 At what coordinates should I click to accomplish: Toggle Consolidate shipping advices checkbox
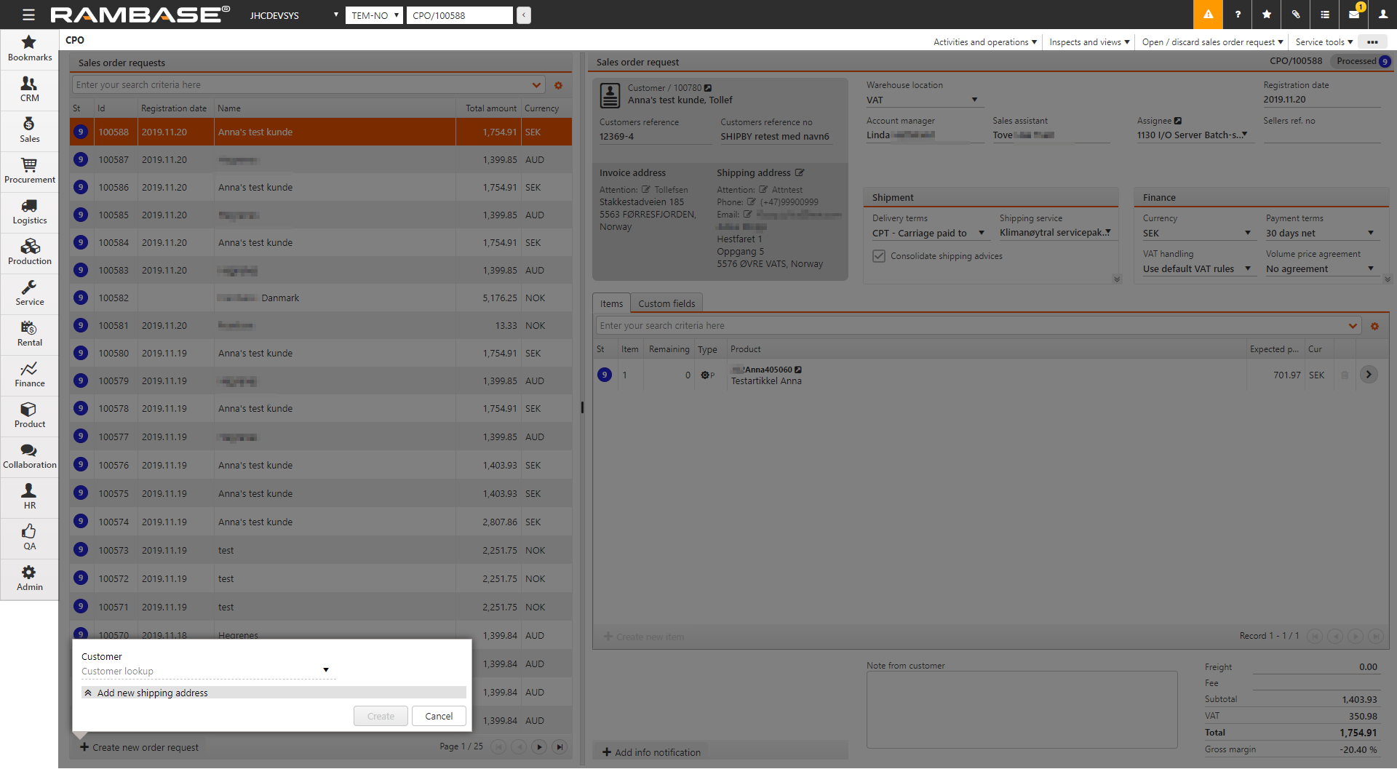click(x=879, y=256)
